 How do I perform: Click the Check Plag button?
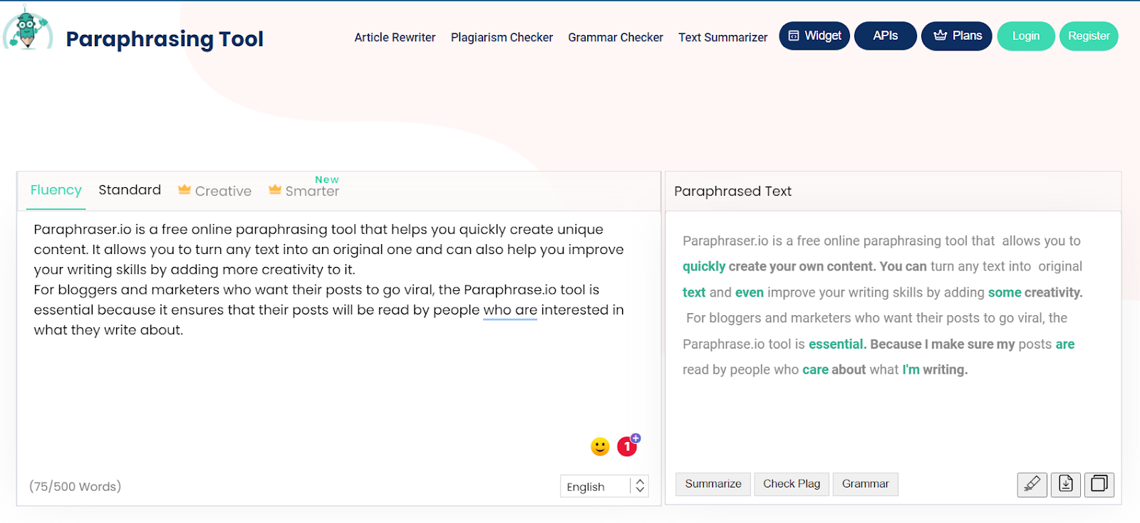click(x=792, y=484)
